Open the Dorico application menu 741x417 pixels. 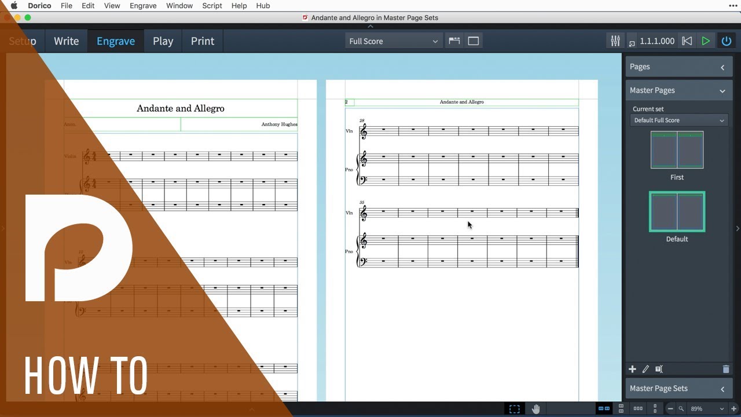[39, 6]
